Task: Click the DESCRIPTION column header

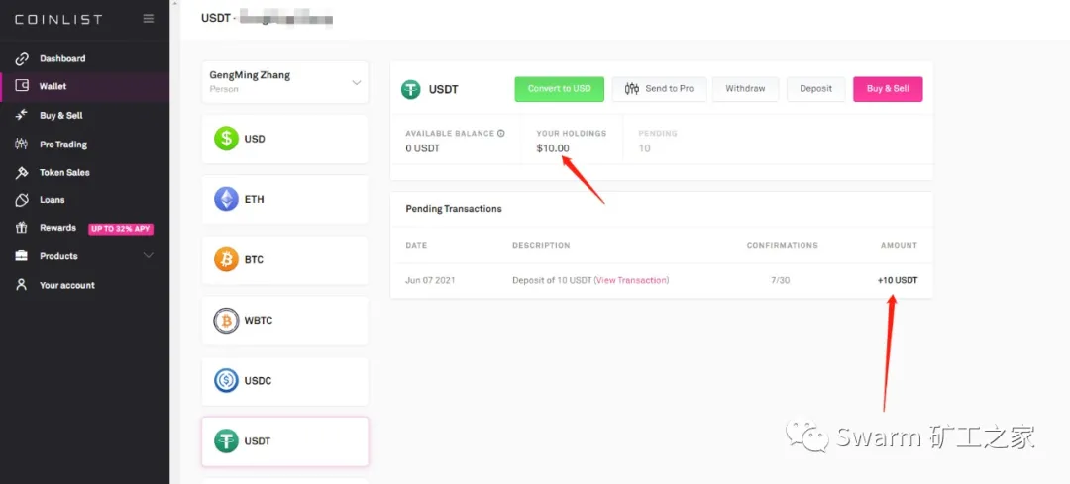Action: coord(541,245)
